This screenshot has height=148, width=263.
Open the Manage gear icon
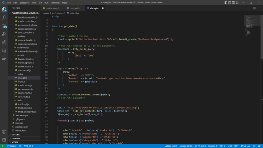point(4,140)
